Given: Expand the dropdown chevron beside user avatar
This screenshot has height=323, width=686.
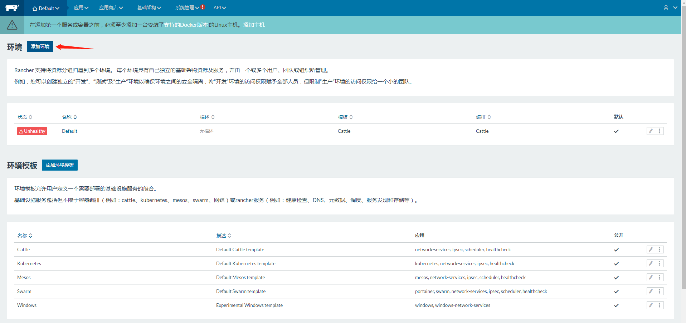Looking at the screenshot, I should 675,7.
